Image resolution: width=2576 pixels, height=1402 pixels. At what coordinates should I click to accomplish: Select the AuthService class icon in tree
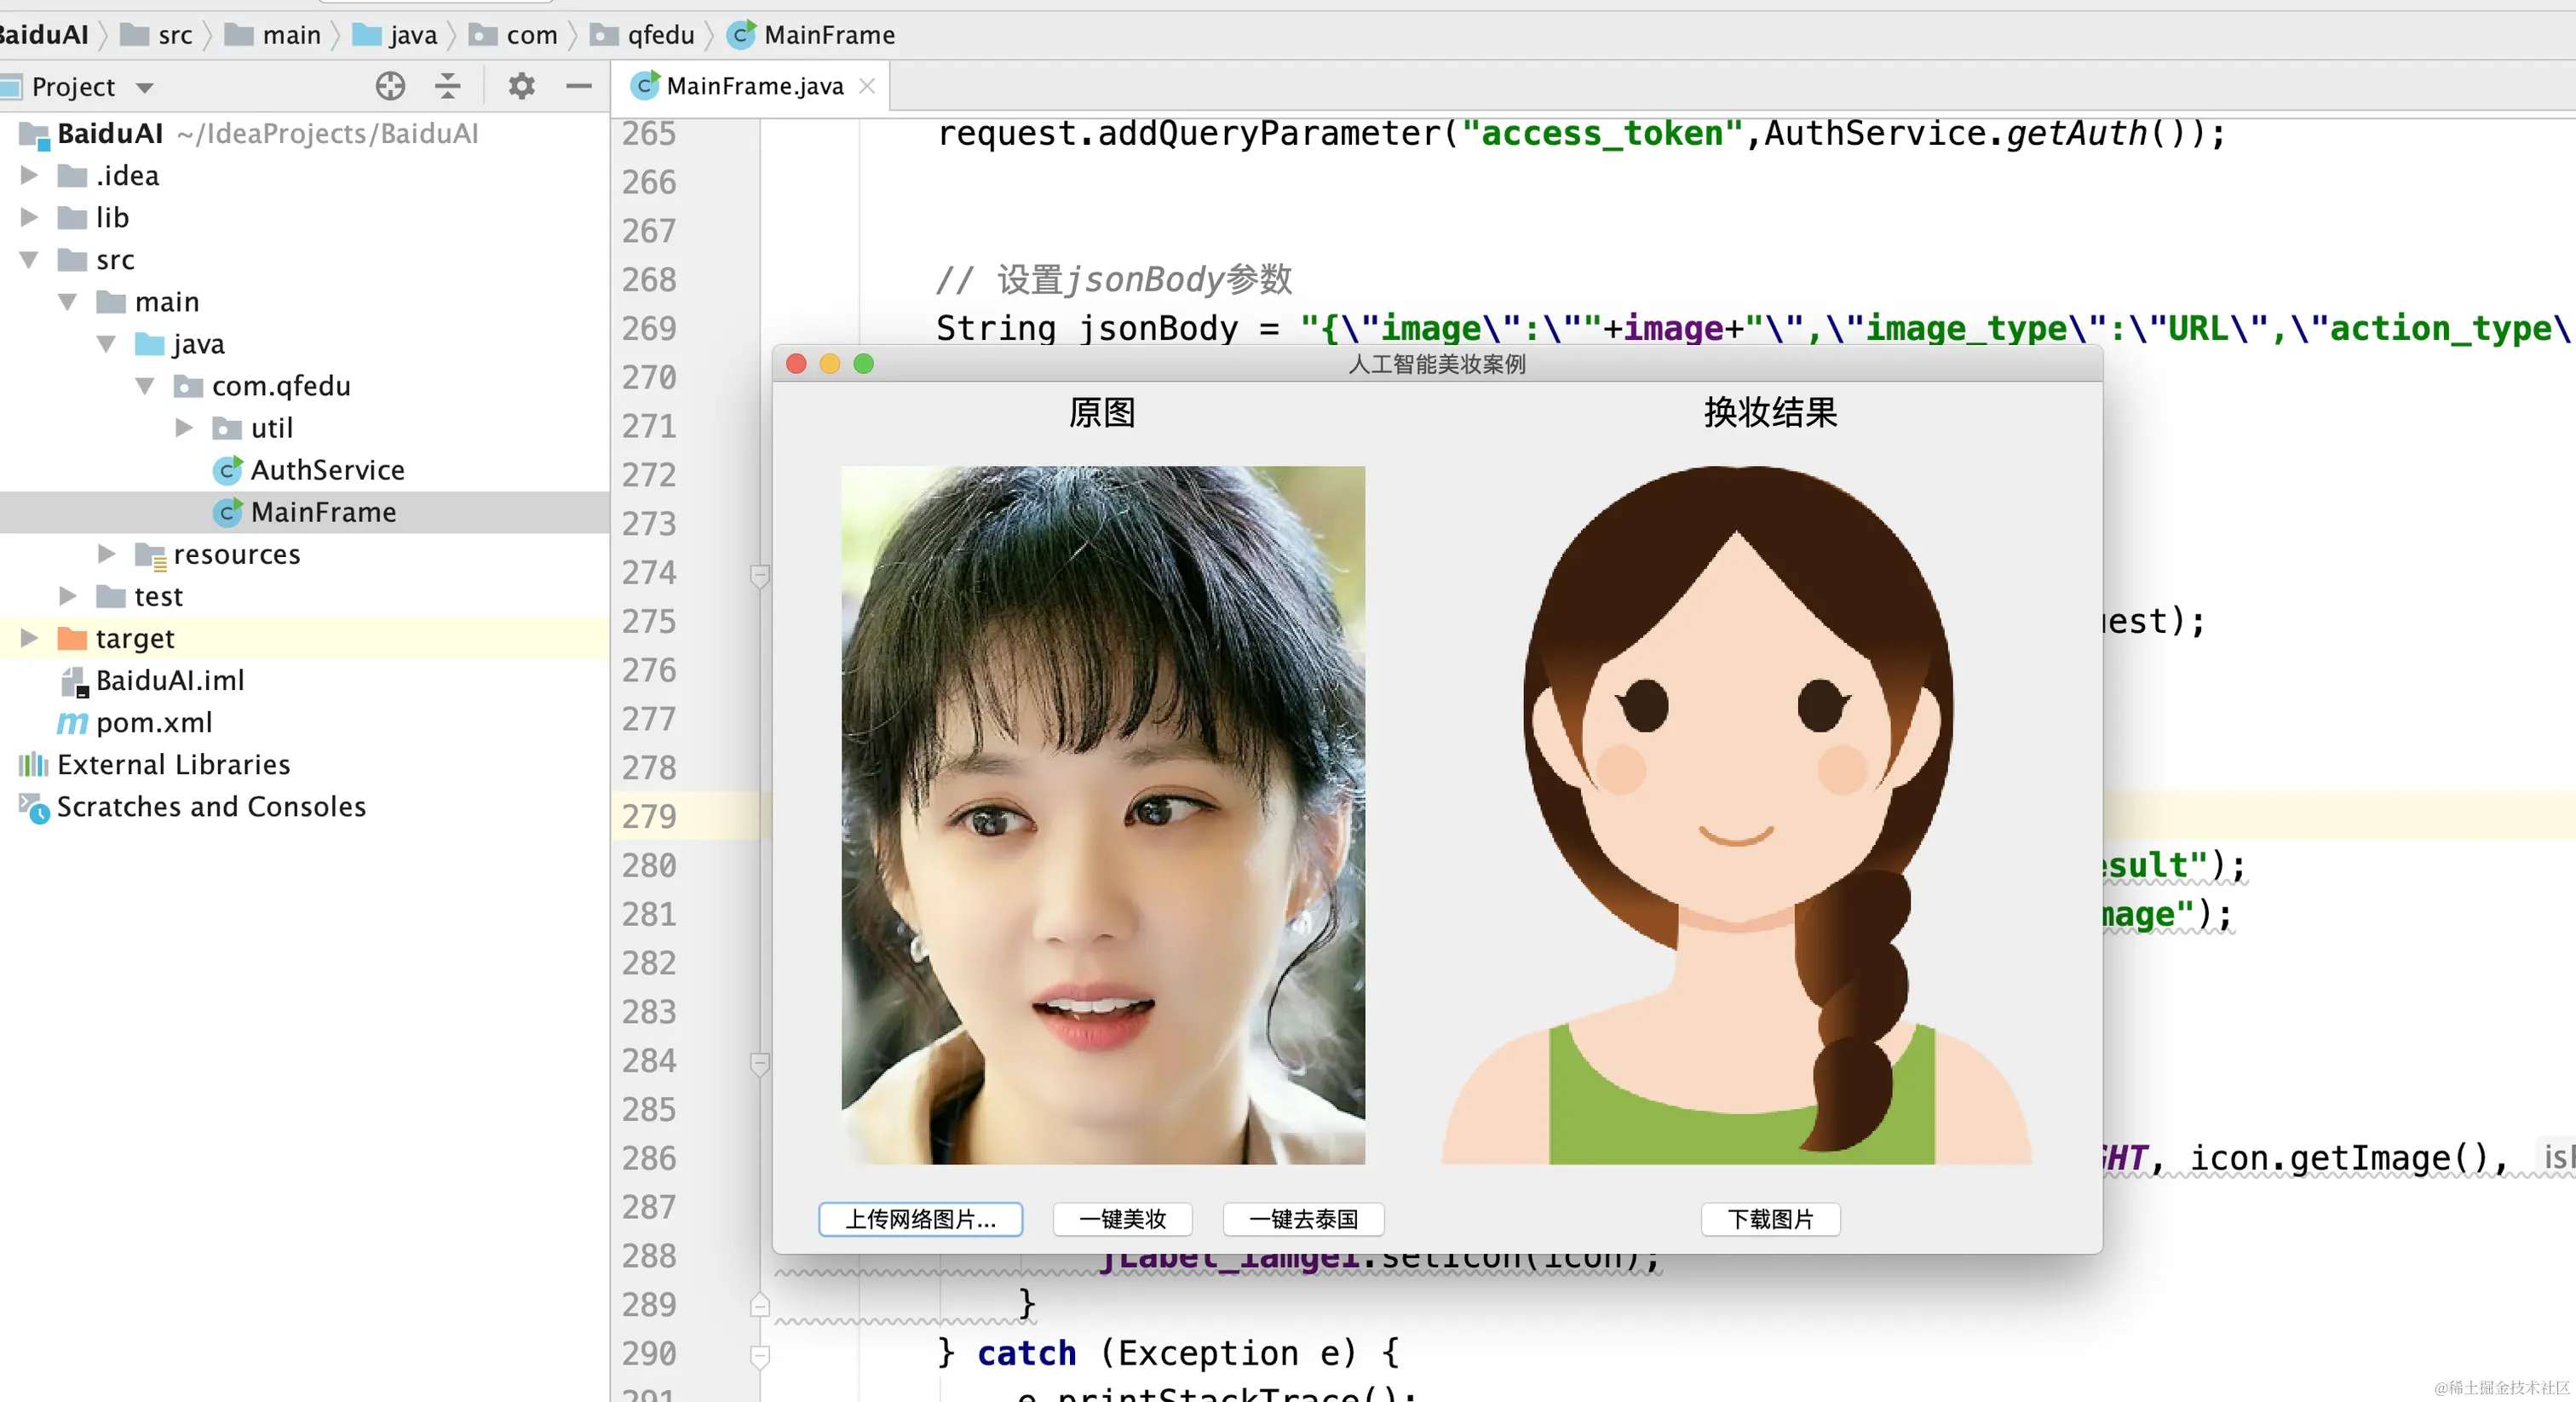(228, 470)
